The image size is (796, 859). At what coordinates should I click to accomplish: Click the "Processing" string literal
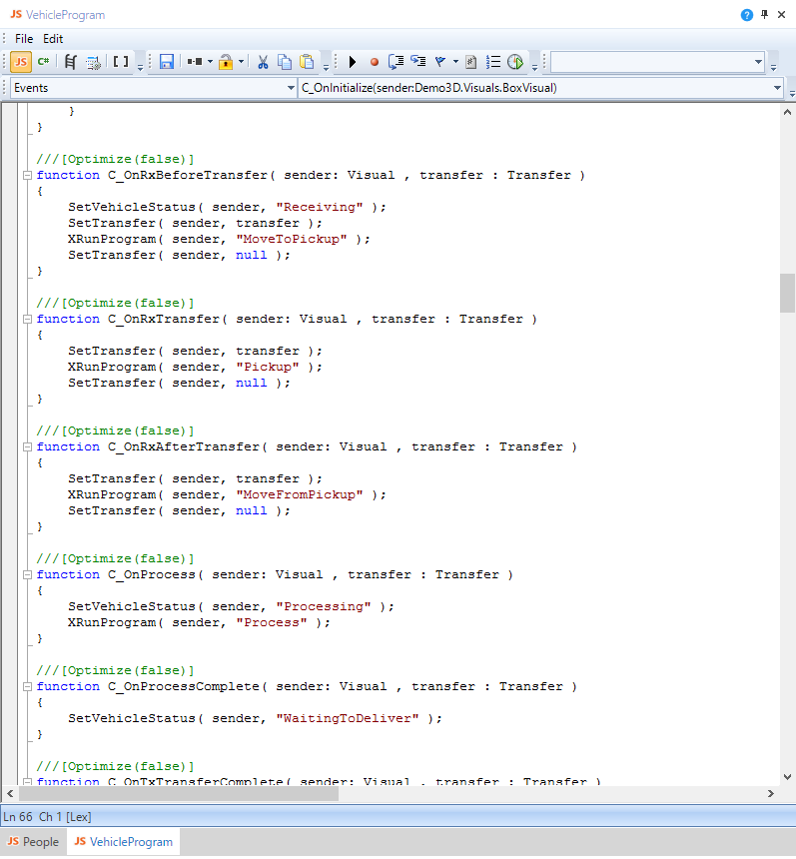coord(324,606)
